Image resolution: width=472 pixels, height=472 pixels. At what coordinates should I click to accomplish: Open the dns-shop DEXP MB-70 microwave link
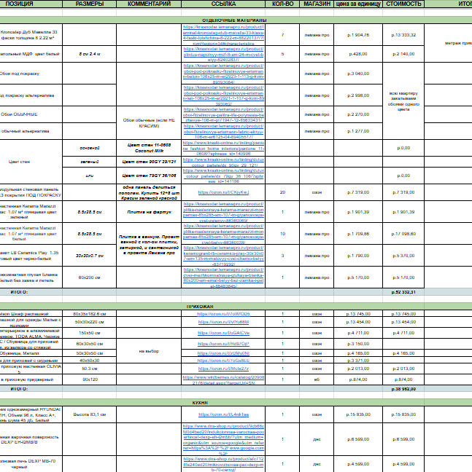pyautogui.click(x=223, y=464)
